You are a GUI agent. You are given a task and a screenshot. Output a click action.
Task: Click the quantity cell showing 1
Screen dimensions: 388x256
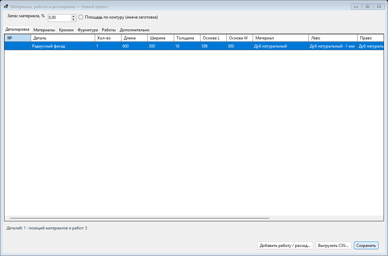[108, 46]
